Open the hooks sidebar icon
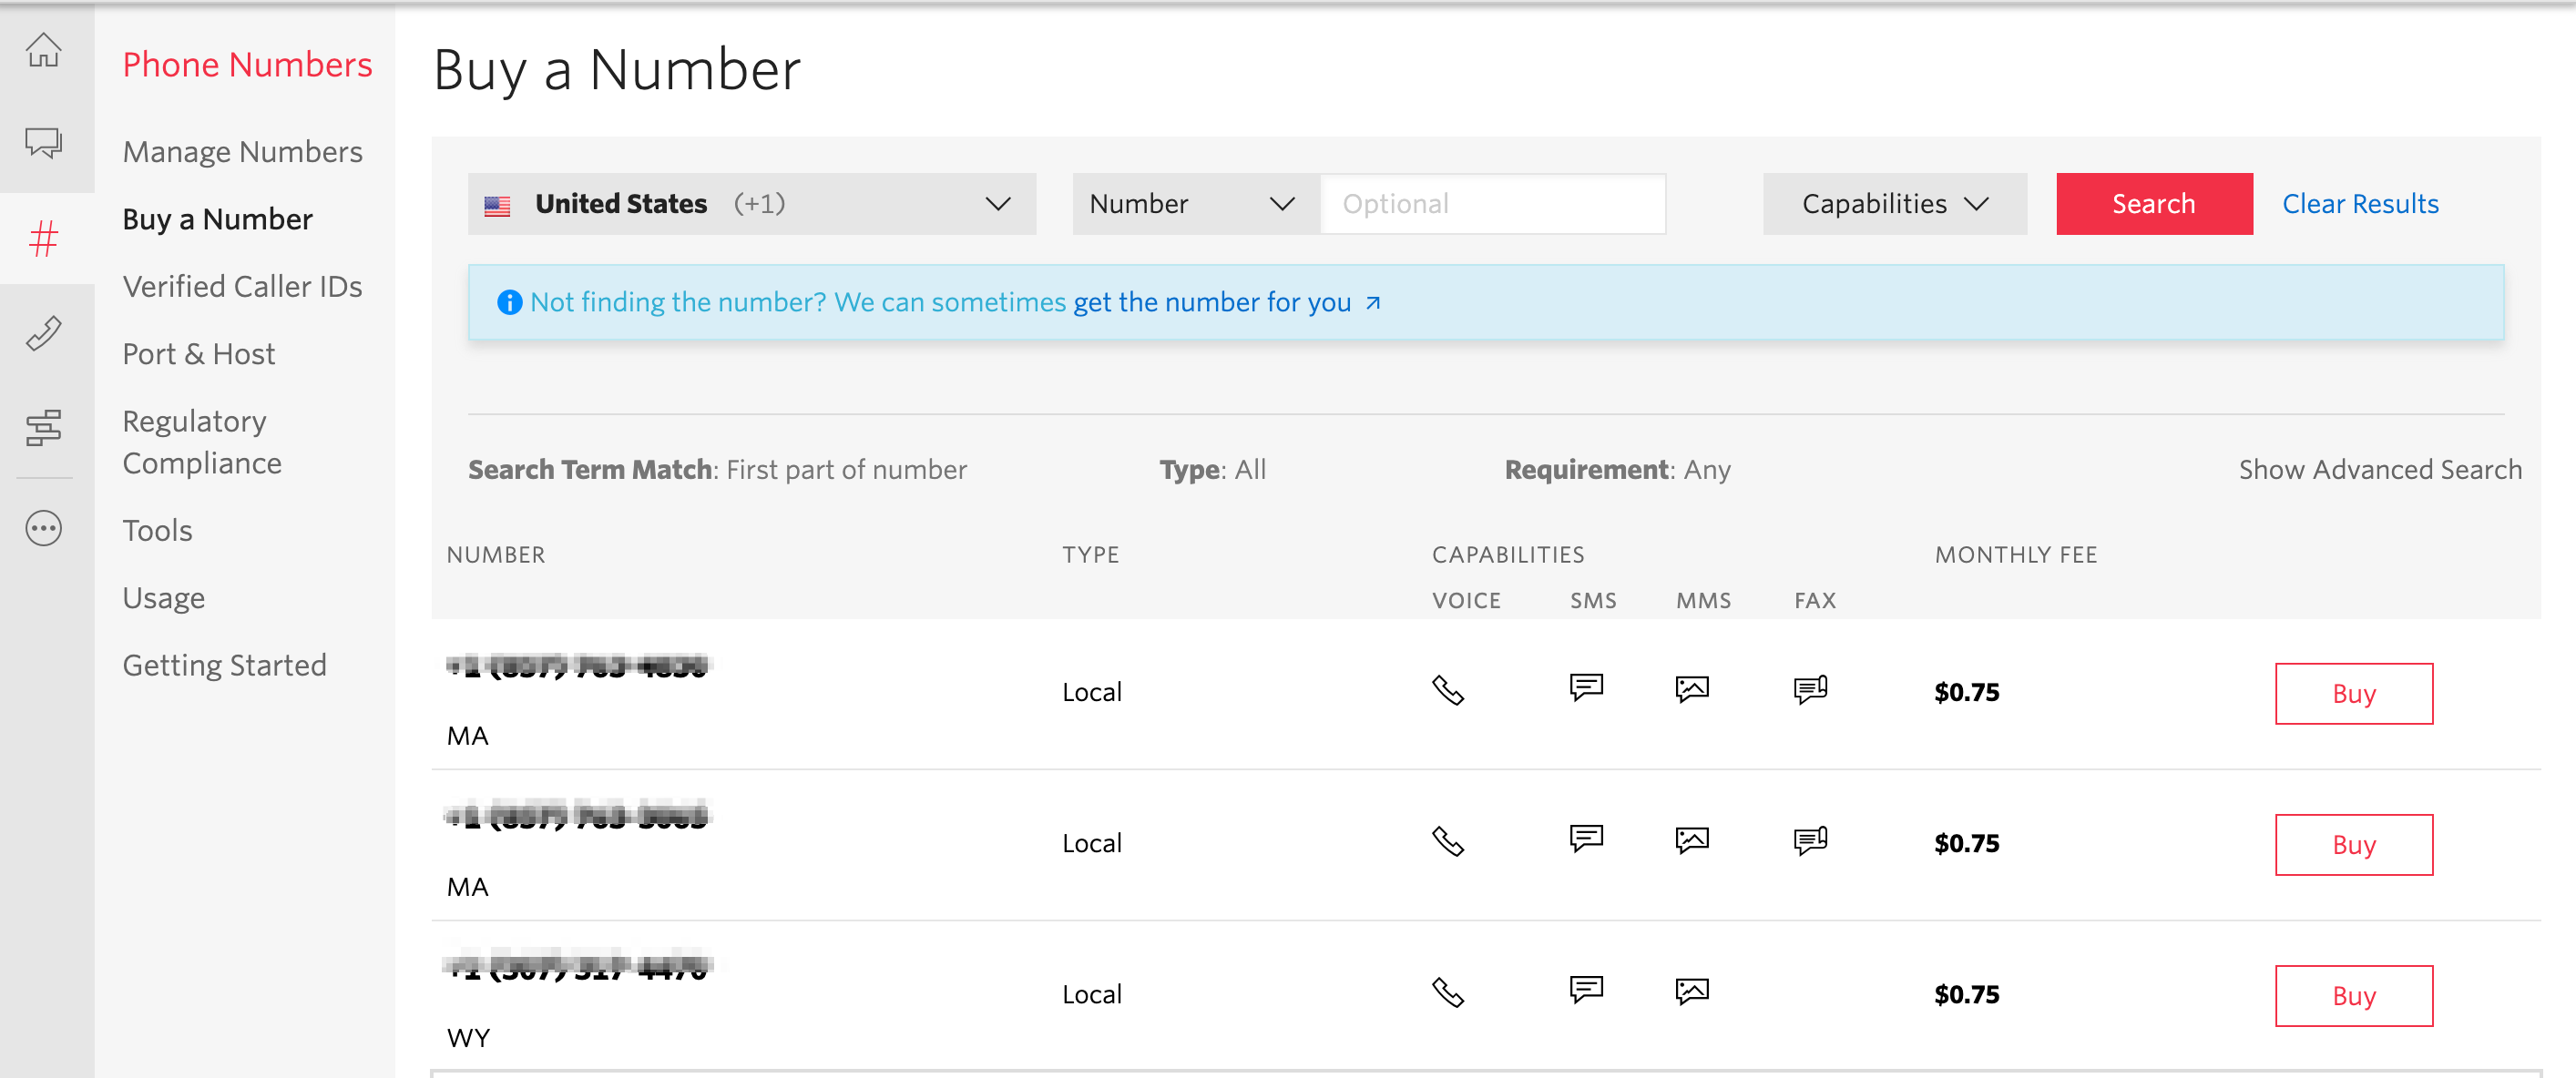Viewport: 2576px width, 1078px height. (43, 333)
